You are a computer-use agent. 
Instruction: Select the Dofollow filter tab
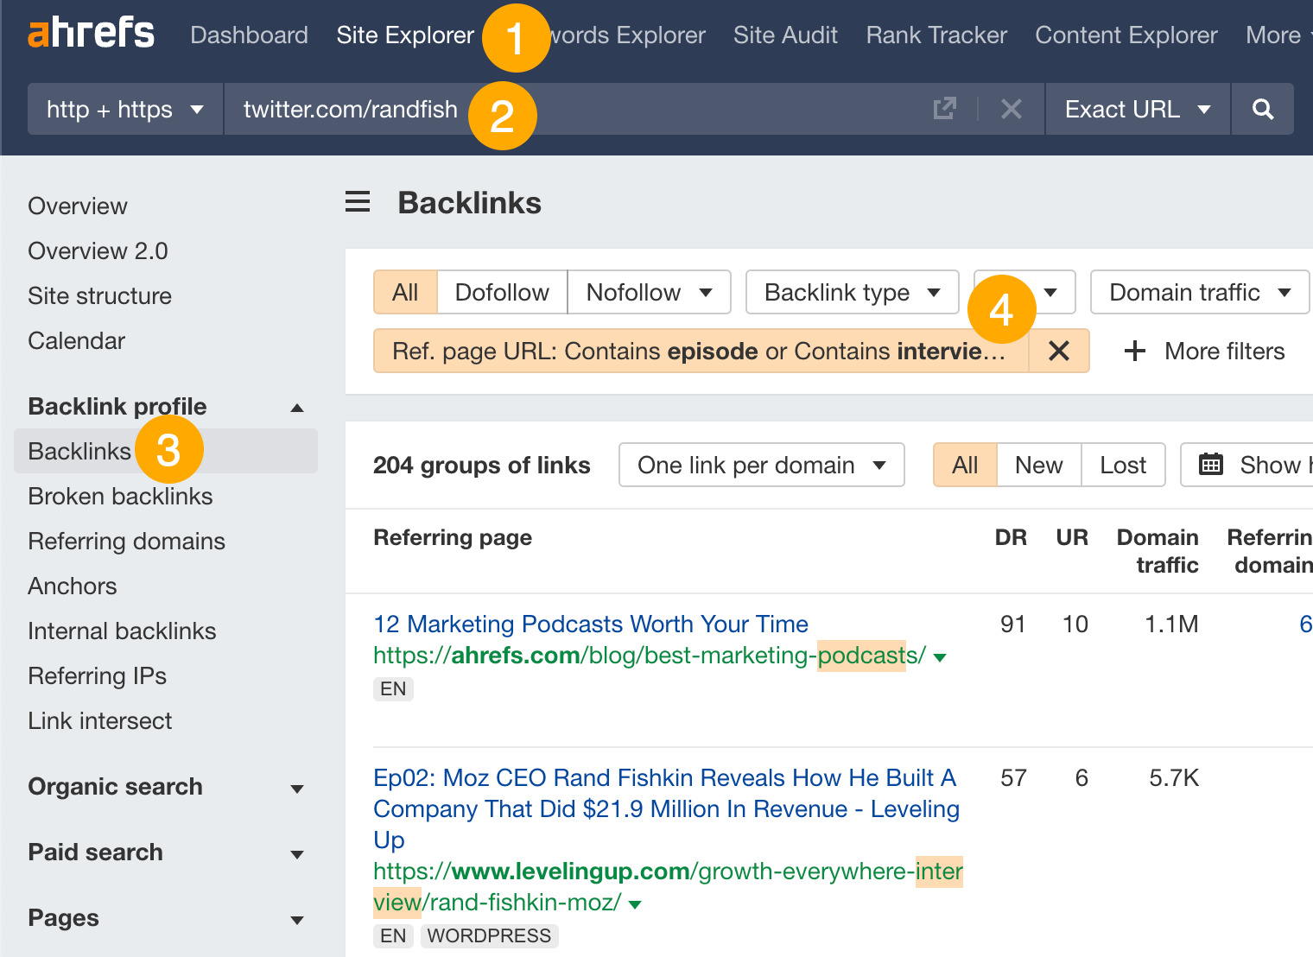(x=501, y=292)
